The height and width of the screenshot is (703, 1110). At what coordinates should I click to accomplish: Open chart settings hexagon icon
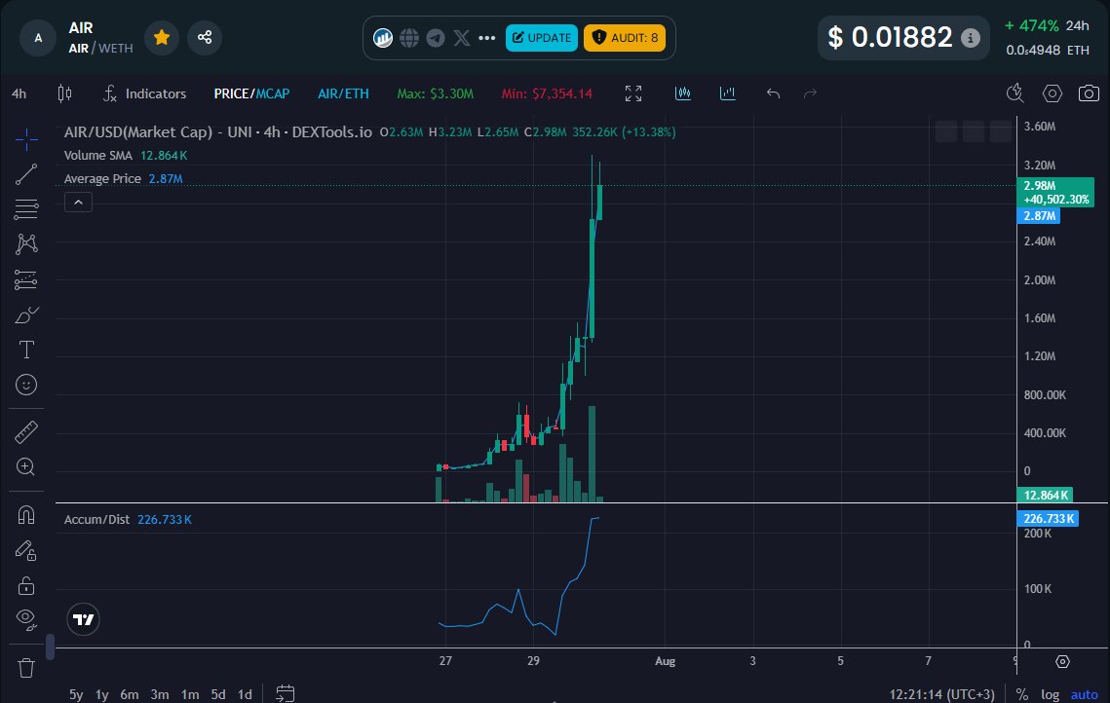pos(1053,93)
